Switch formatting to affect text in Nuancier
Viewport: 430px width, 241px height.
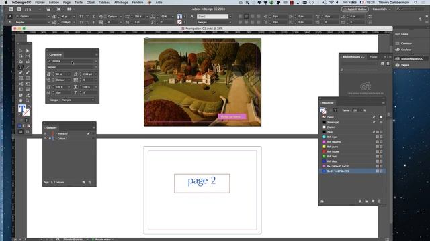(335, 110)
